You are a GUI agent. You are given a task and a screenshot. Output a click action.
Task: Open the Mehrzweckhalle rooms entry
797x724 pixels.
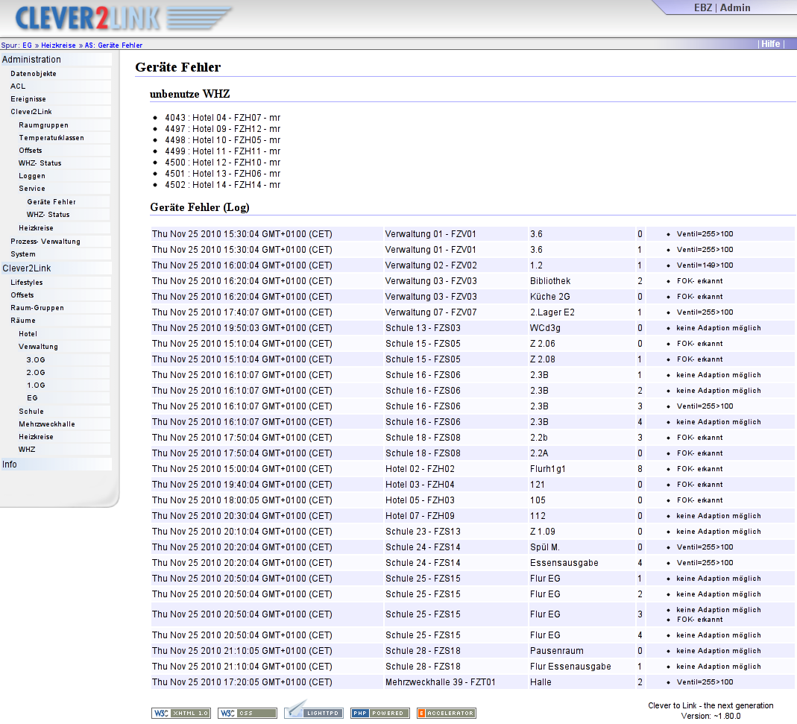coord(47,424)
